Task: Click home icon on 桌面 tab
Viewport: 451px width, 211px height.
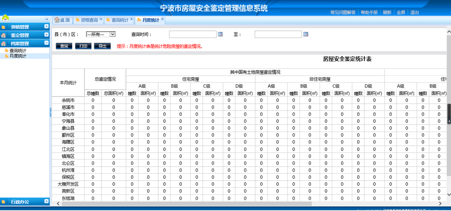Action: pyautogui.click(x=57, y=20)
